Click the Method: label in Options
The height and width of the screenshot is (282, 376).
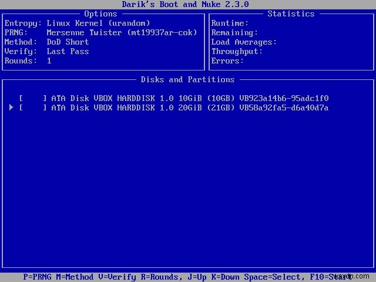pyautogui.click(x=21, y=42)
